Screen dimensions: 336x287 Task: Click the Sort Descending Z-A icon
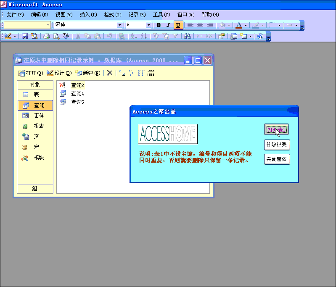click(144, 36)
